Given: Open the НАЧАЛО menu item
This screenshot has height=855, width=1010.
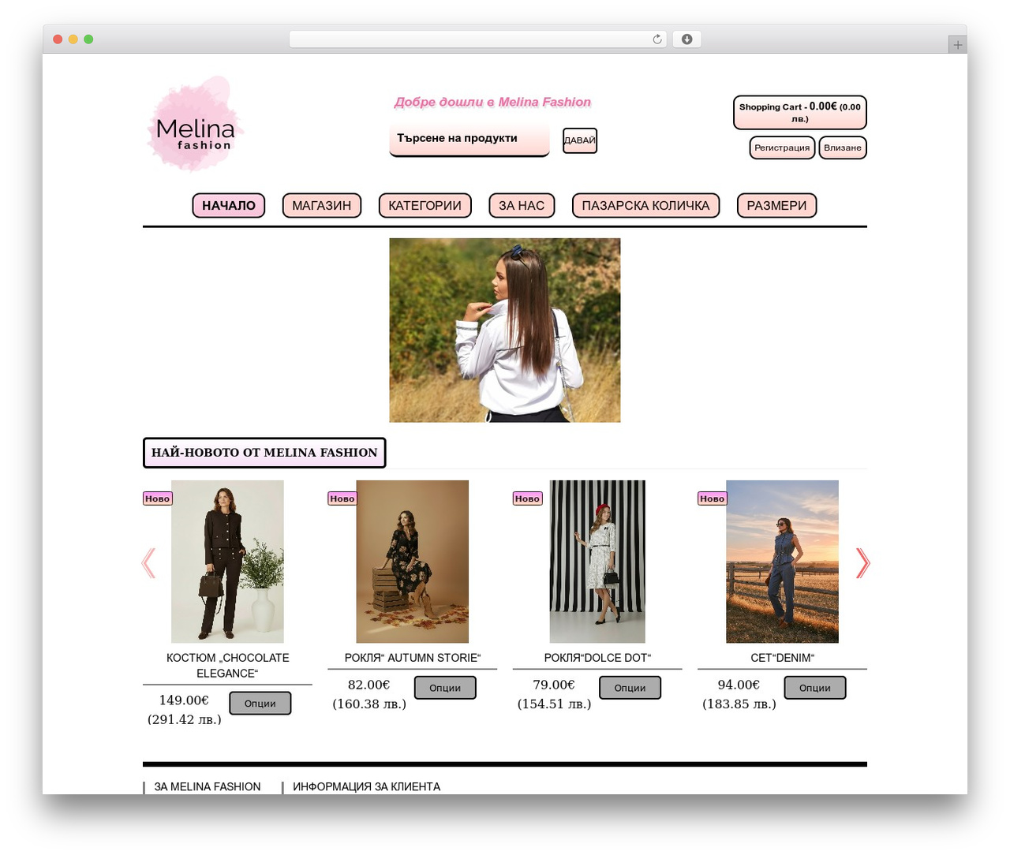Looking at the screenshot, I should 229,206.
